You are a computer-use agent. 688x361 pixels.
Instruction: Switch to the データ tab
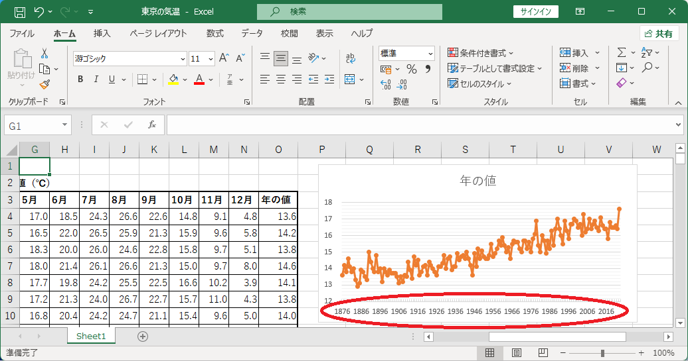(252, 34)
